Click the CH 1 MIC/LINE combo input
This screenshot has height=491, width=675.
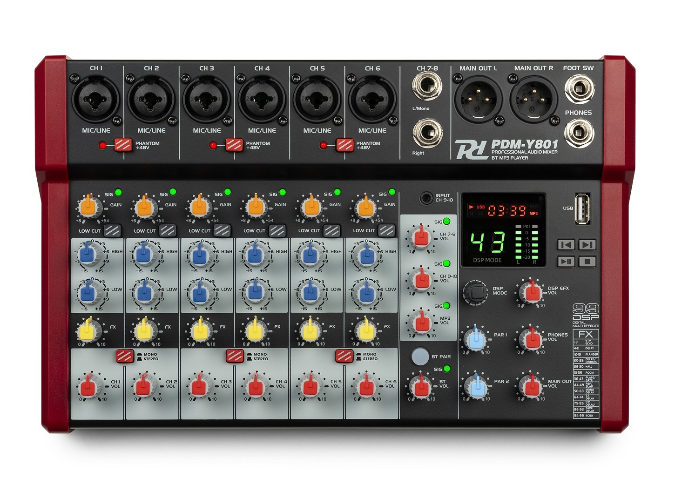(95, 100)
